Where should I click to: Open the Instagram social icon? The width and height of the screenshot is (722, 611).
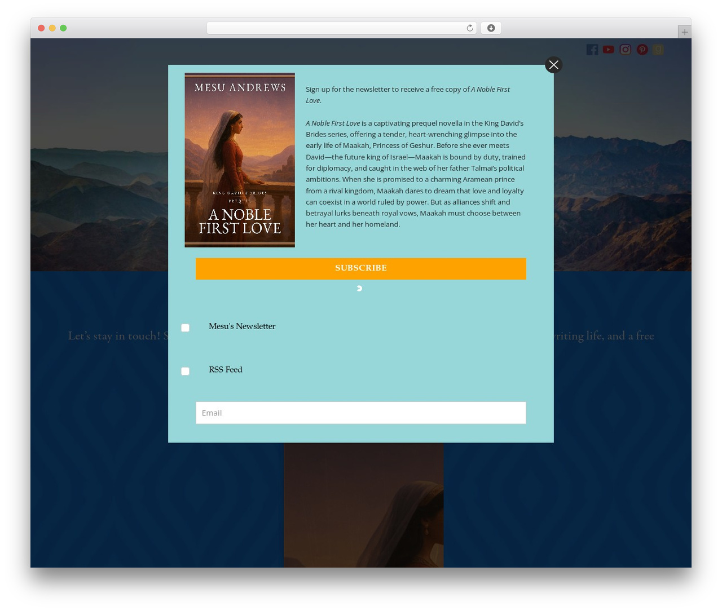click(x=625, y=50)
